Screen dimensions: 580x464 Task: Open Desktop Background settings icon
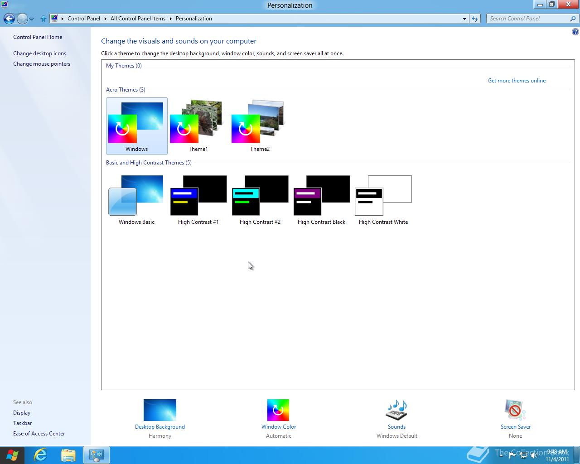(x=160, y=410)
